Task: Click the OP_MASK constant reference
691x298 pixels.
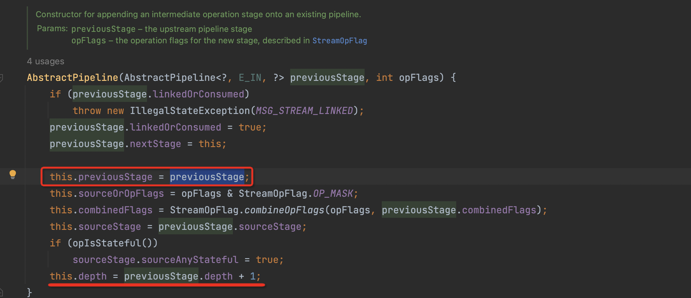Action: pos(333,194)
